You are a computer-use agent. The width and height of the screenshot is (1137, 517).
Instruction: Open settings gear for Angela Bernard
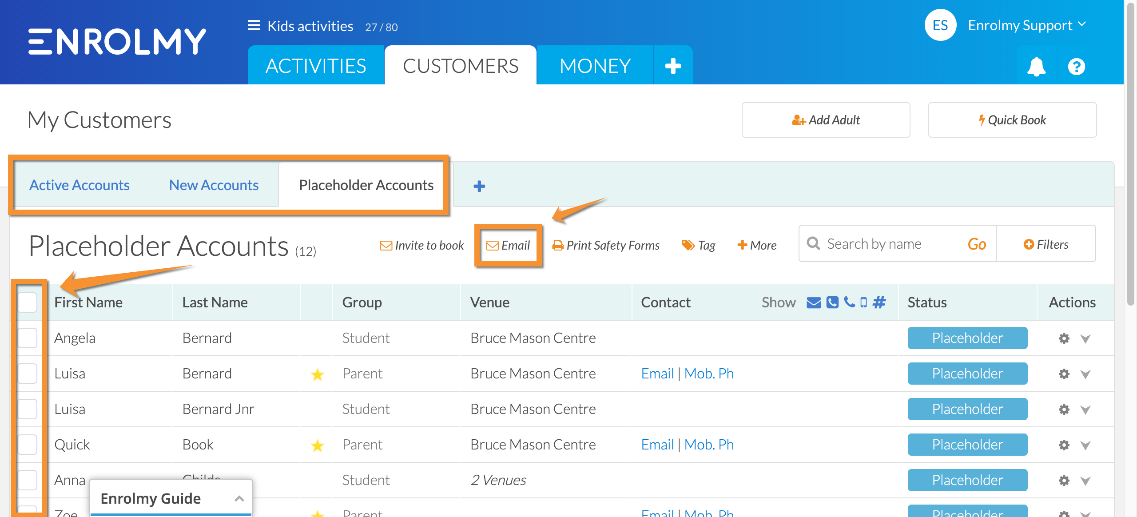pos(1064,338)
